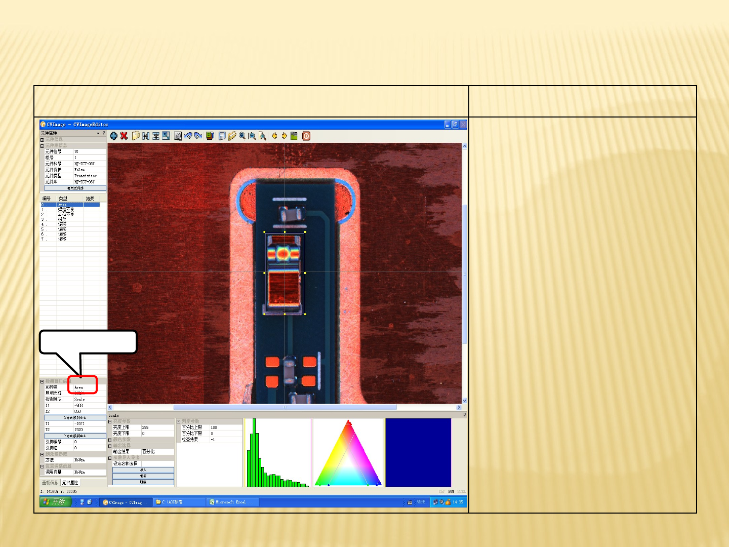Click the blue undo arrow icon
Image resolution: width=729 pixels, height=547 pixels.
188,136
